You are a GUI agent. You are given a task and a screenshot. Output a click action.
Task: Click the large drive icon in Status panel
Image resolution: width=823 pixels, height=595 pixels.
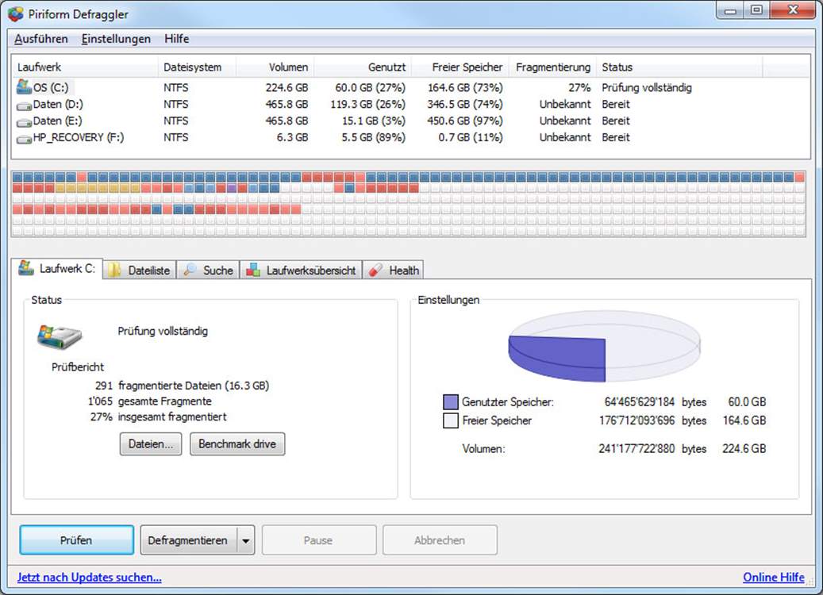click(60, 337)
